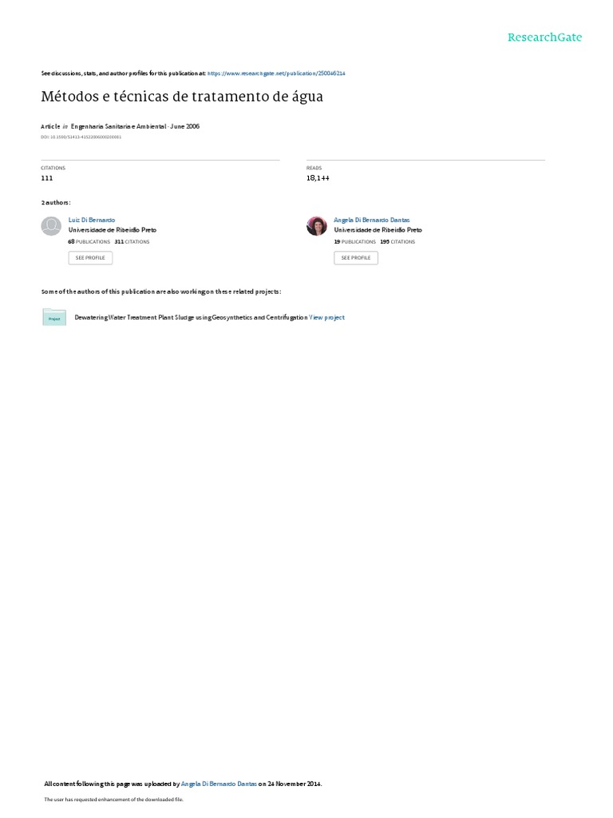This screenshot has width=613, height=818.
Task: Click Luiz Di Bernardo's gray avatar icon
Action: tap(51, 226)
